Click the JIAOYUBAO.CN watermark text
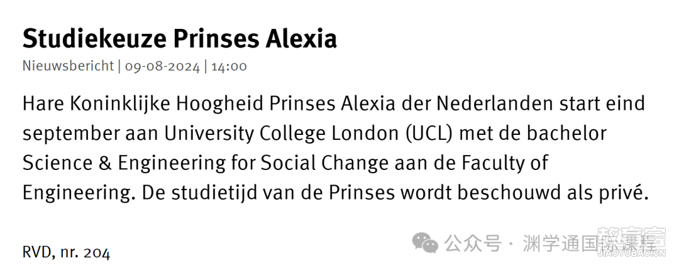This screenshot has height=271, width=679. pos(631,253)
